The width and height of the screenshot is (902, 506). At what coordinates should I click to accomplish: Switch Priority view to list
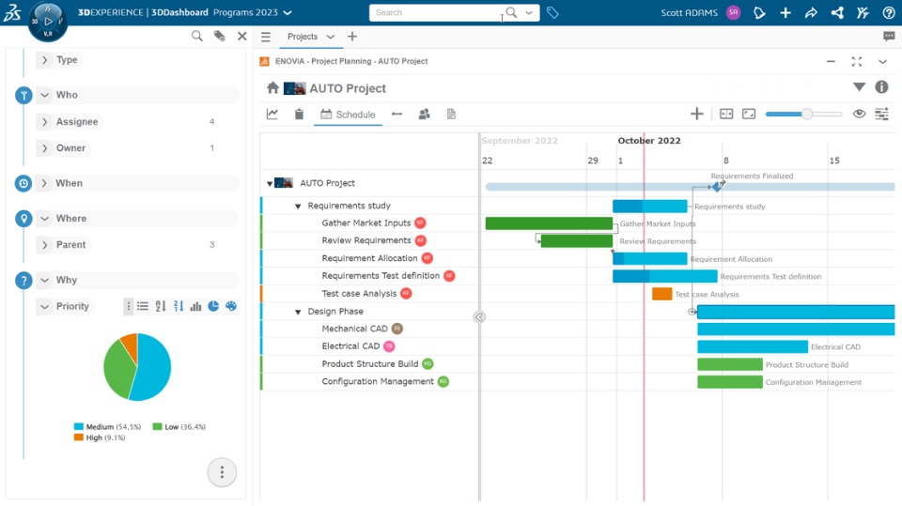143,306
